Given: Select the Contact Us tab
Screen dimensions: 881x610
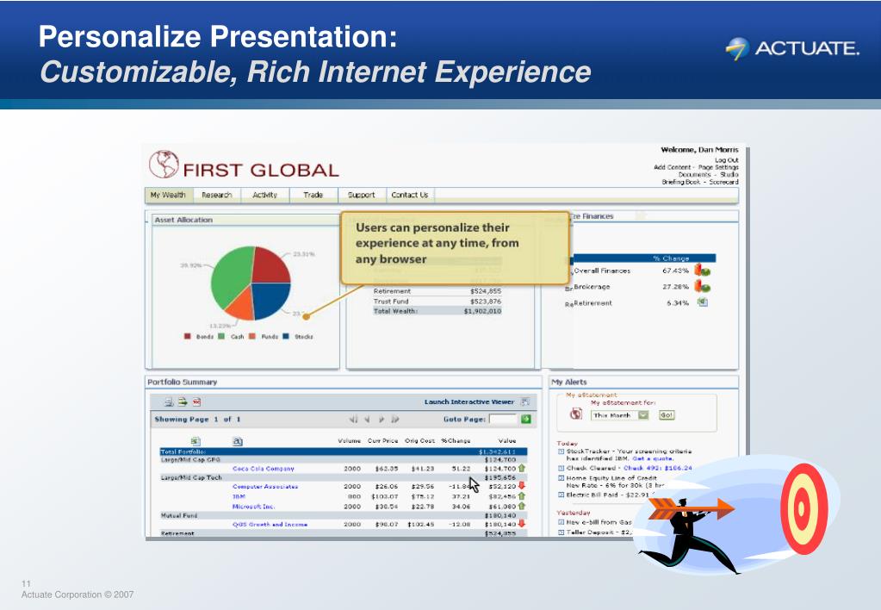Looking at the screenshot, I should click(410, 195).
